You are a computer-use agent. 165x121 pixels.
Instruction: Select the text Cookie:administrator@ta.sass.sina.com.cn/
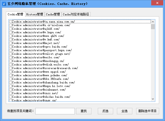43,21
